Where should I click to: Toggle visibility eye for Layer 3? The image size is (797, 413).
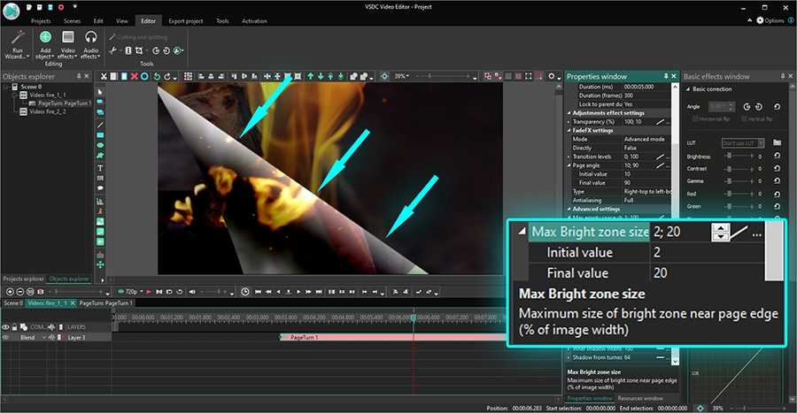coord(5,337)
